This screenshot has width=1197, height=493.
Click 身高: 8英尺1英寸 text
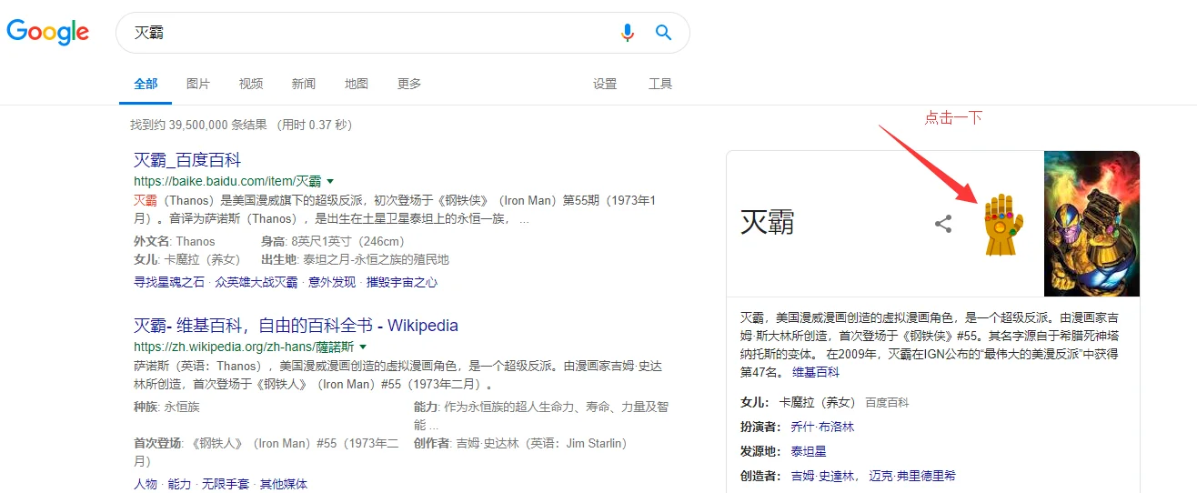click(x=332, y=241)
